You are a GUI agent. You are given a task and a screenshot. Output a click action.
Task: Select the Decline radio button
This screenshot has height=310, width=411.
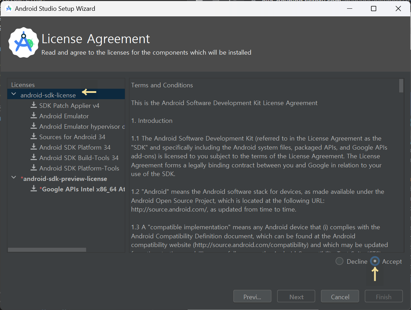pos(339,261)
